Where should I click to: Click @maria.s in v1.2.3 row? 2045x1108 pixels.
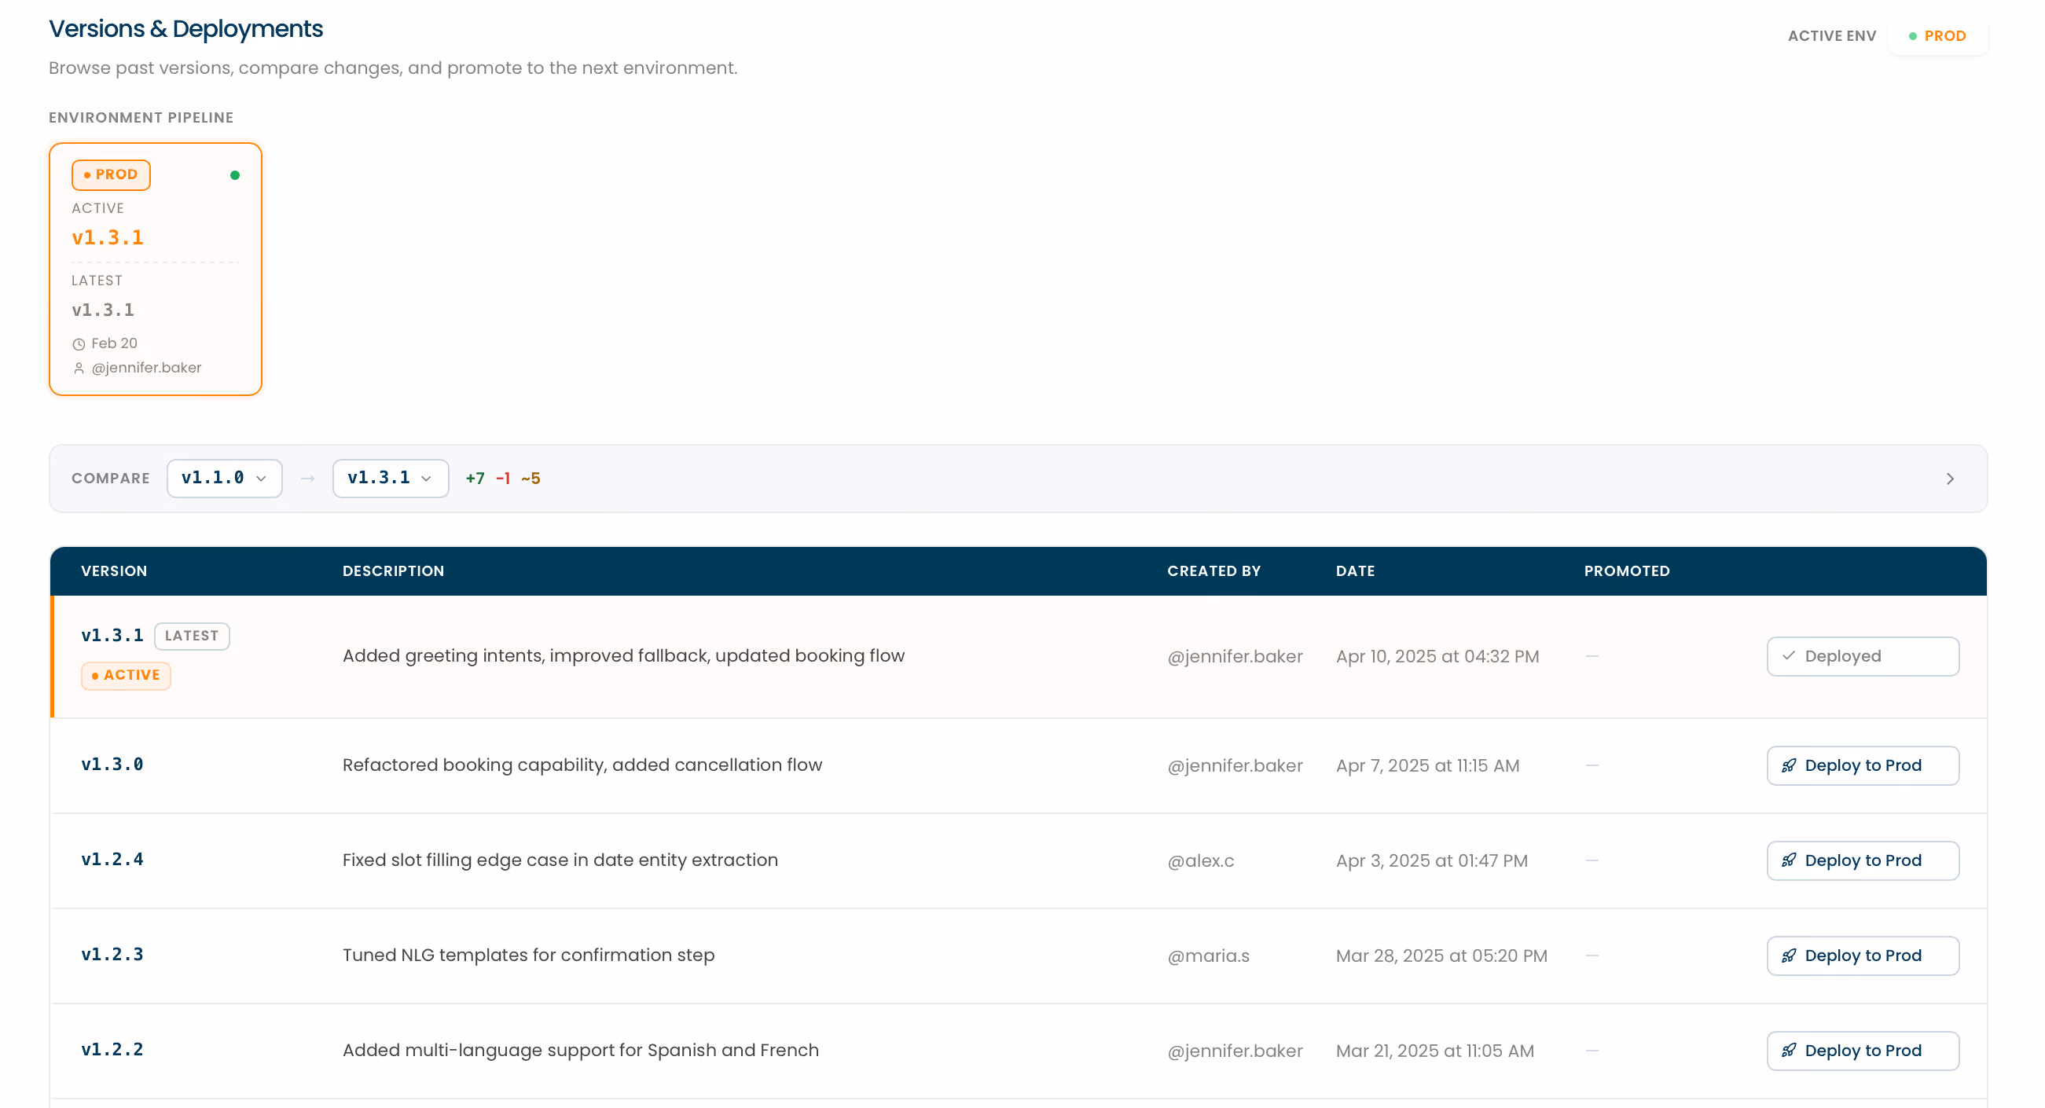pos(1208,956)
